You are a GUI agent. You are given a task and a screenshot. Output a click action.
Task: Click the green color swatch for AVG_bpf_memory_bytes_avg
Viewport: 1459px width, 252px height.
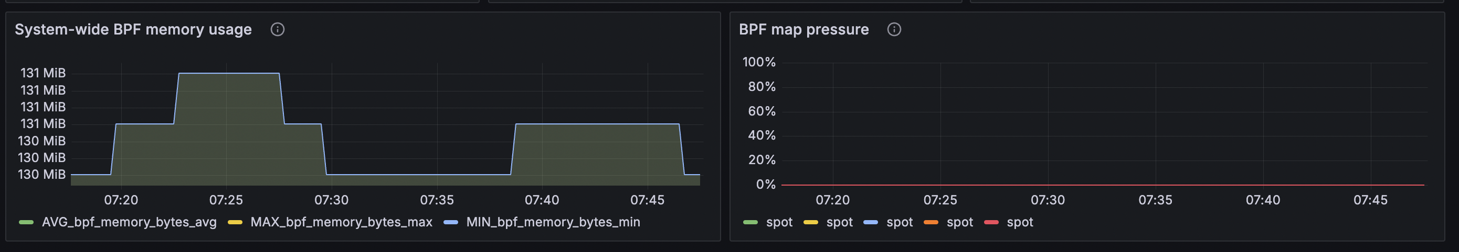[26, 223]
